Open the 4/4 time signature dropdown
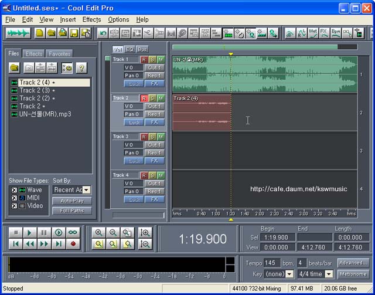Viewport: 375px width, 295px height. pos(329,274)
